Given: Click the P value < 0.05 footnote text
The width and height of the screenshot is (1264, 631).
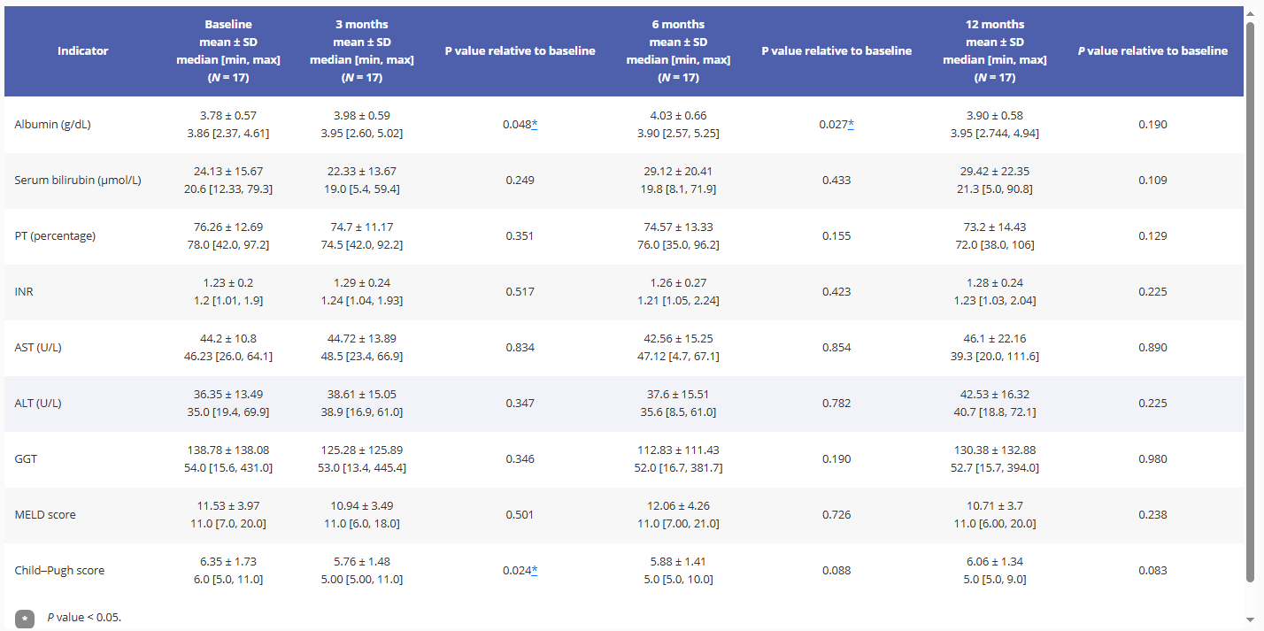Looking at the screenshot, I should click(84, 618).
